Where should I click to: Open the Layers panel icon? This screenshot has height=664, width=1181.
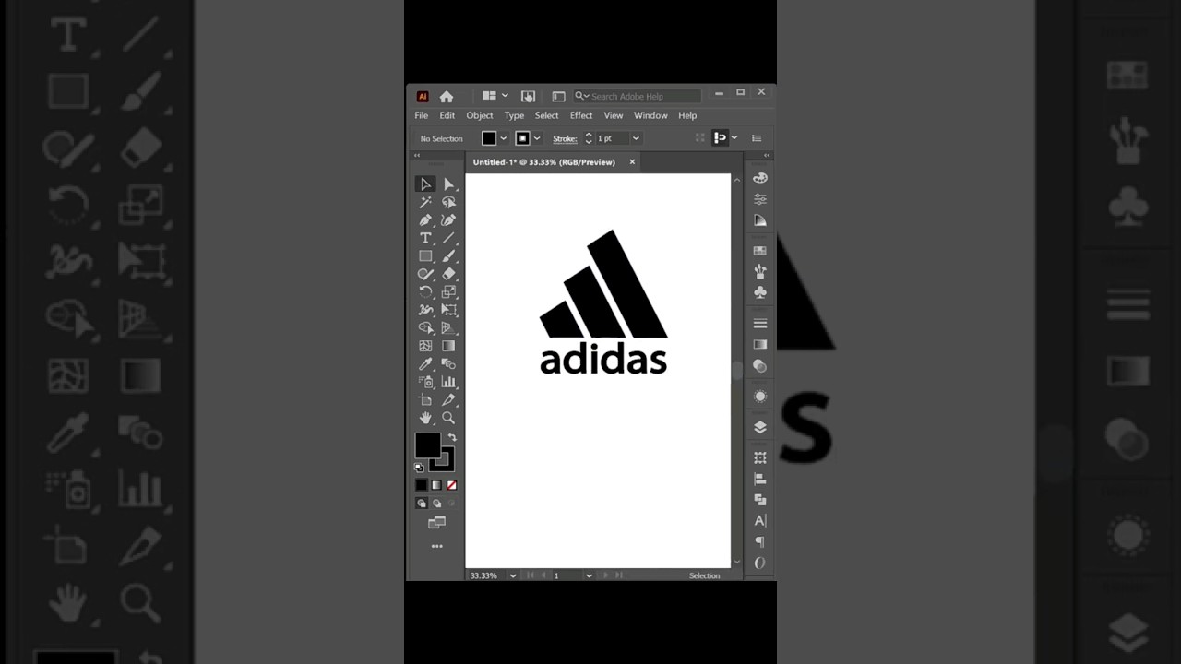(x=760, y=427)
